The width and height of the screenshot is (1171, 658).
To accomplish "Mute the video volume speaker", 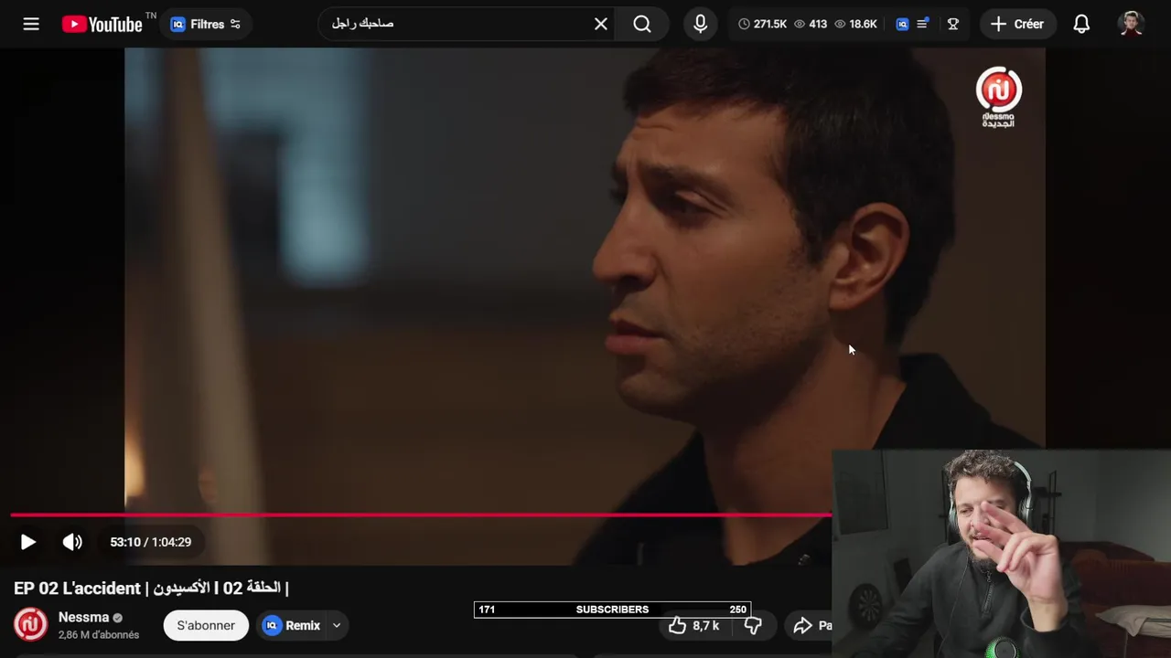I will click(x=72, y=542).
